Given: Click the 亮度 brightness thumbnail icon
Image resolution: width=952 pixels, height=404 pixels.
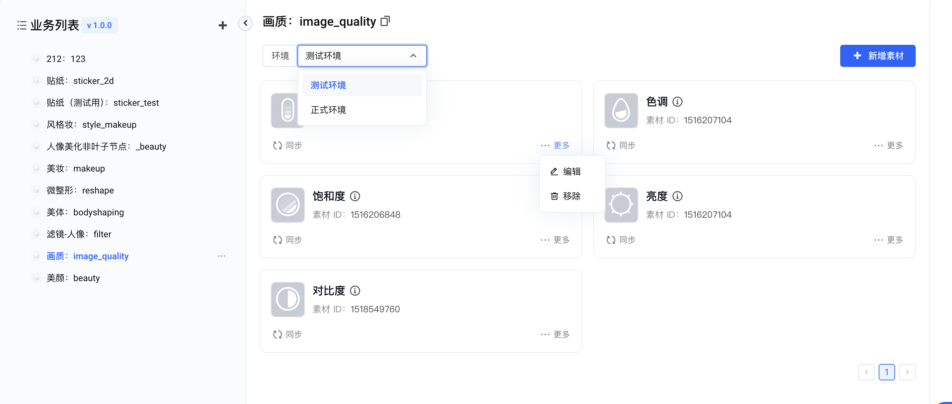Looking at the screenshot, I should [x=621, y=205].
